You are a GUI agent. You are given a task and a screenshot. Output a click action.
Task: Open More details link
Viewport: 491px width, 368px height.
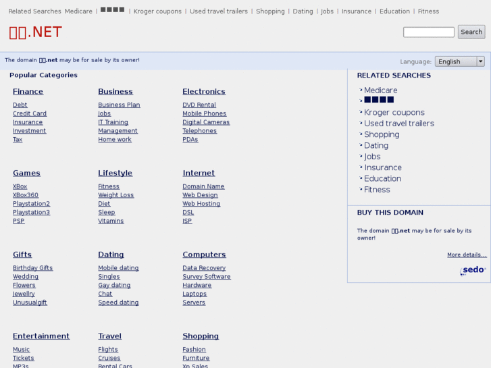[x=467, y=255]
